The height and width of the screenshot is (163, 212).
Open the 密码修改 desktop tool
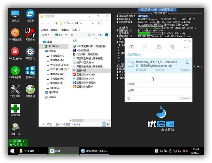[x=30, y=35]
